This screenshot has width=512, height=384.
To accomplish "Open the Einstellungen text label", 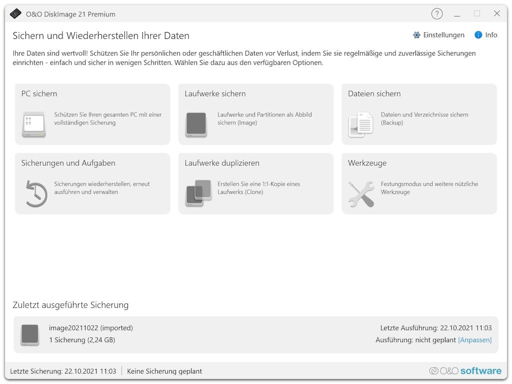I will click(x=443, y=35).
